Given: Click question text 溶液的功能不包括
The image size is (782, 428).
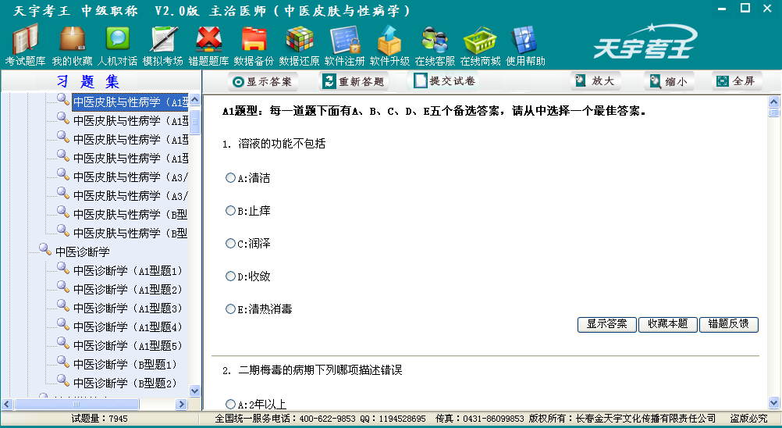Looking at the screenshot, I should coord(282,144).
